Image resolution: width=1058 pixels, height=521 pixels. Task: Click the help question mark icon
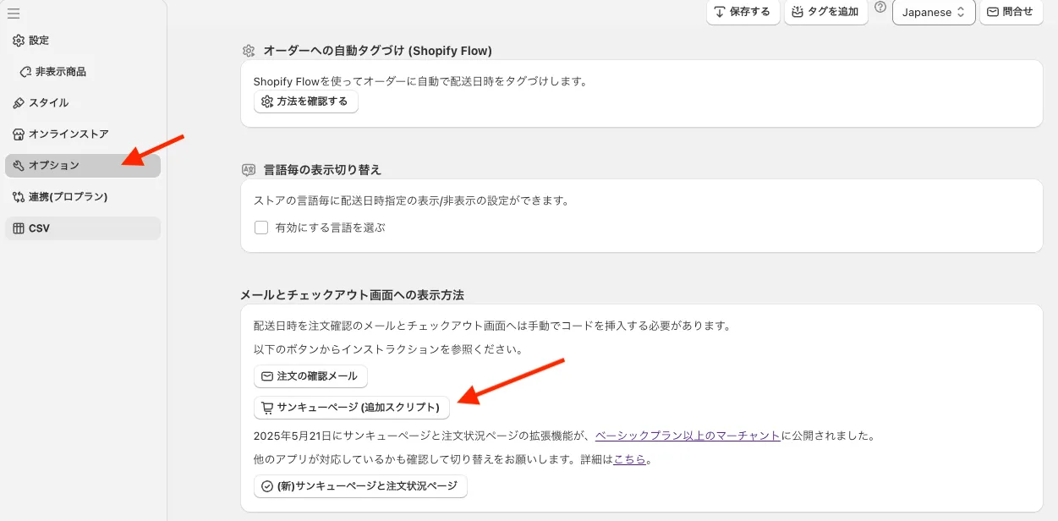pos(880,8)
